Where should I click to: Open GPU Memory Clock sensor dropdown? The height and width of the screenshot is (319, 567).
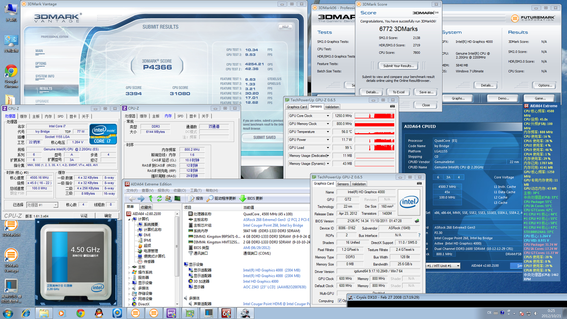coord(328,124)
